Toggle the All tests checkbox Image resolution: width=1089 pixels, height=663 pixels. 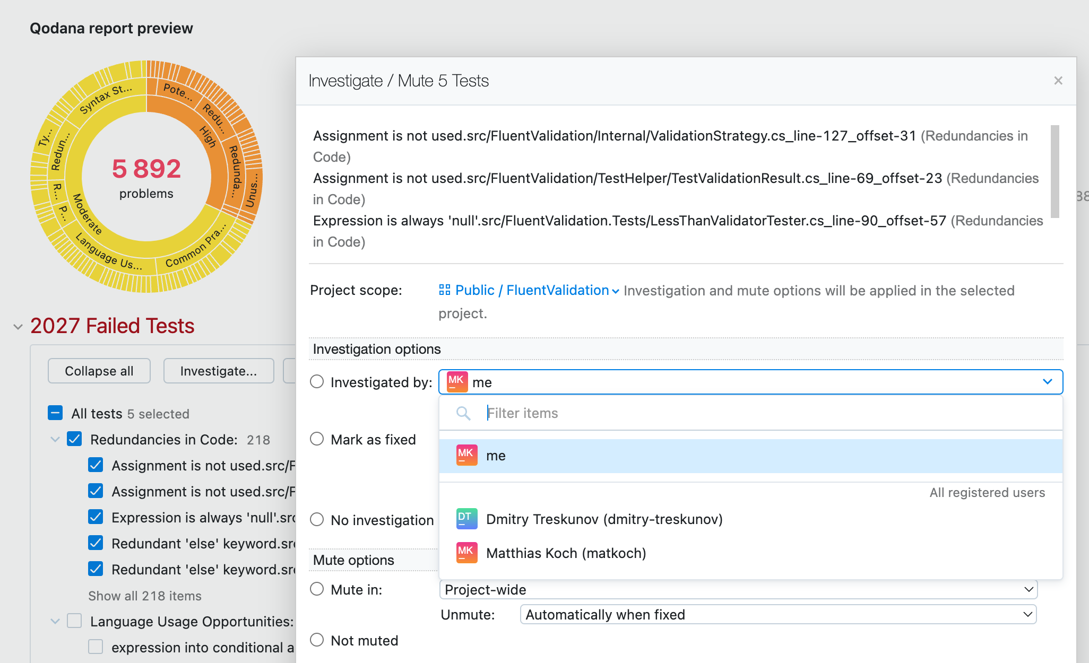55,413
